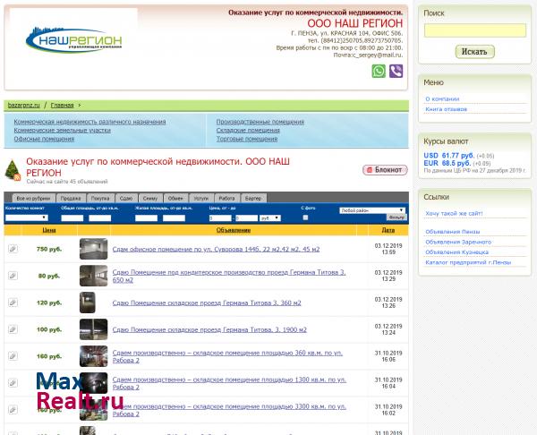Switch to the 'Покупка' tab

100,199
